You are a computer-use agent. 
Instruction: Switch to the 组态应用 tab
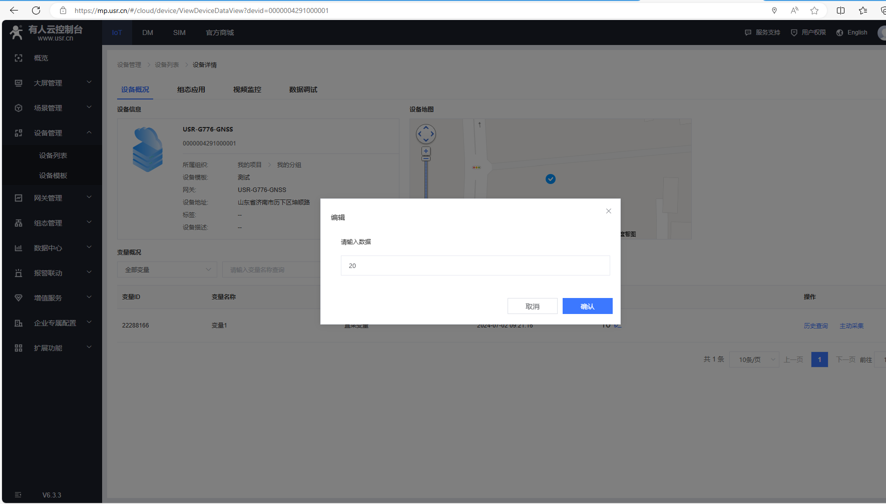191,89
